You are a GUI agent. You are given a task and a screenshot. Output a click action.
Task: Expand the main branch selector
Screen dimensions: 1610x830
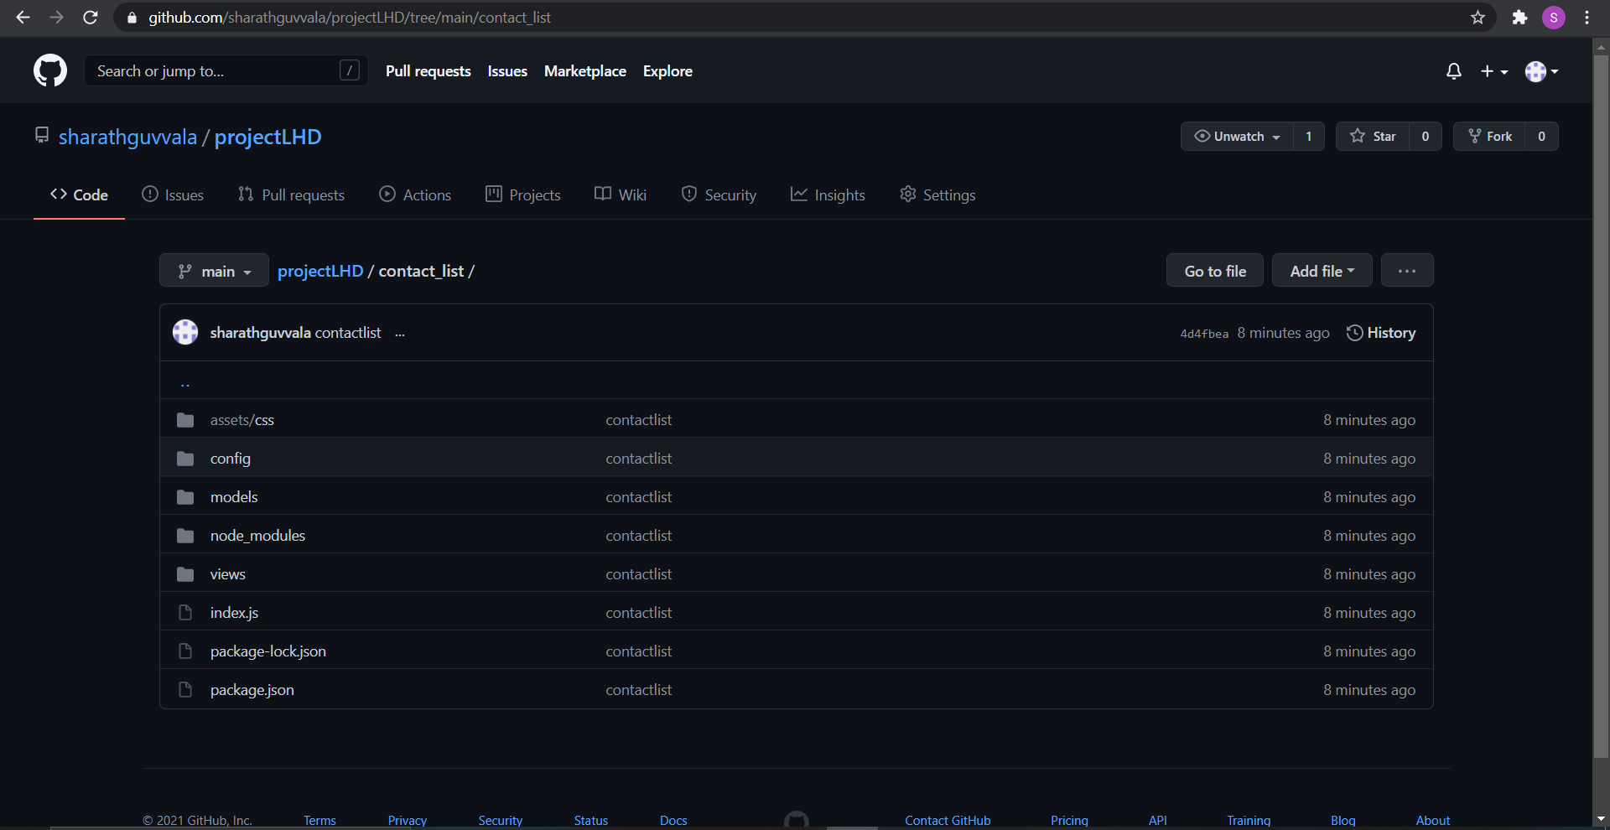pyautogui.click(x=214, y=271)
